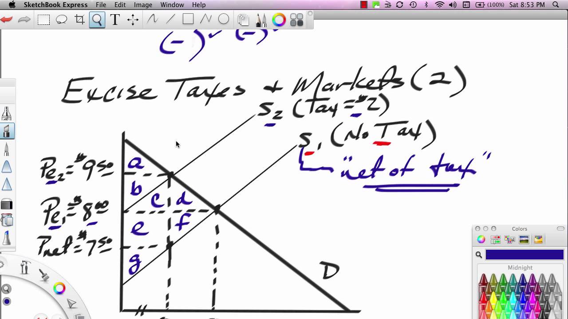
Task: Pick the blue-tipped felt marker brush
Action: click(x=7, y=238)
